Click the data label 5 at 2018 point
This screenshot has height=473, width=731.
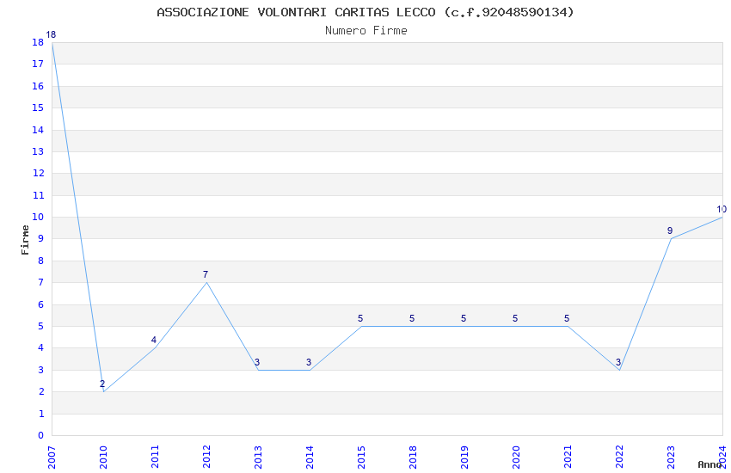coord(412,318)
